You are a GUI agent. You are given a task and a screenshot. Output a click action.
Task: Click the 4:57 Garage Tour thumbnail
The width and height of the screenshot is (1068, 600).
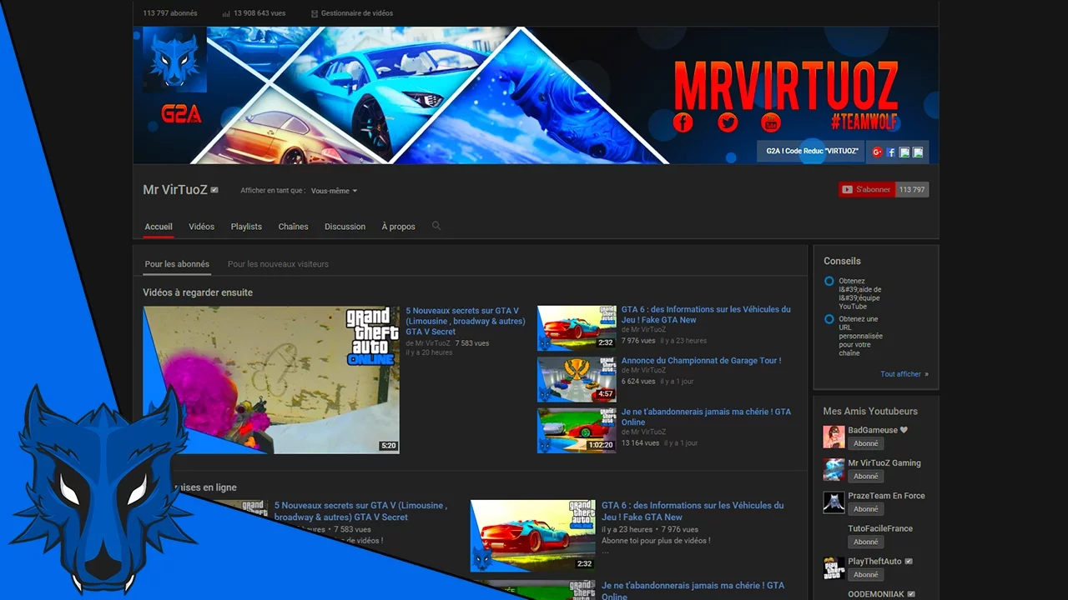click(577, 379)
